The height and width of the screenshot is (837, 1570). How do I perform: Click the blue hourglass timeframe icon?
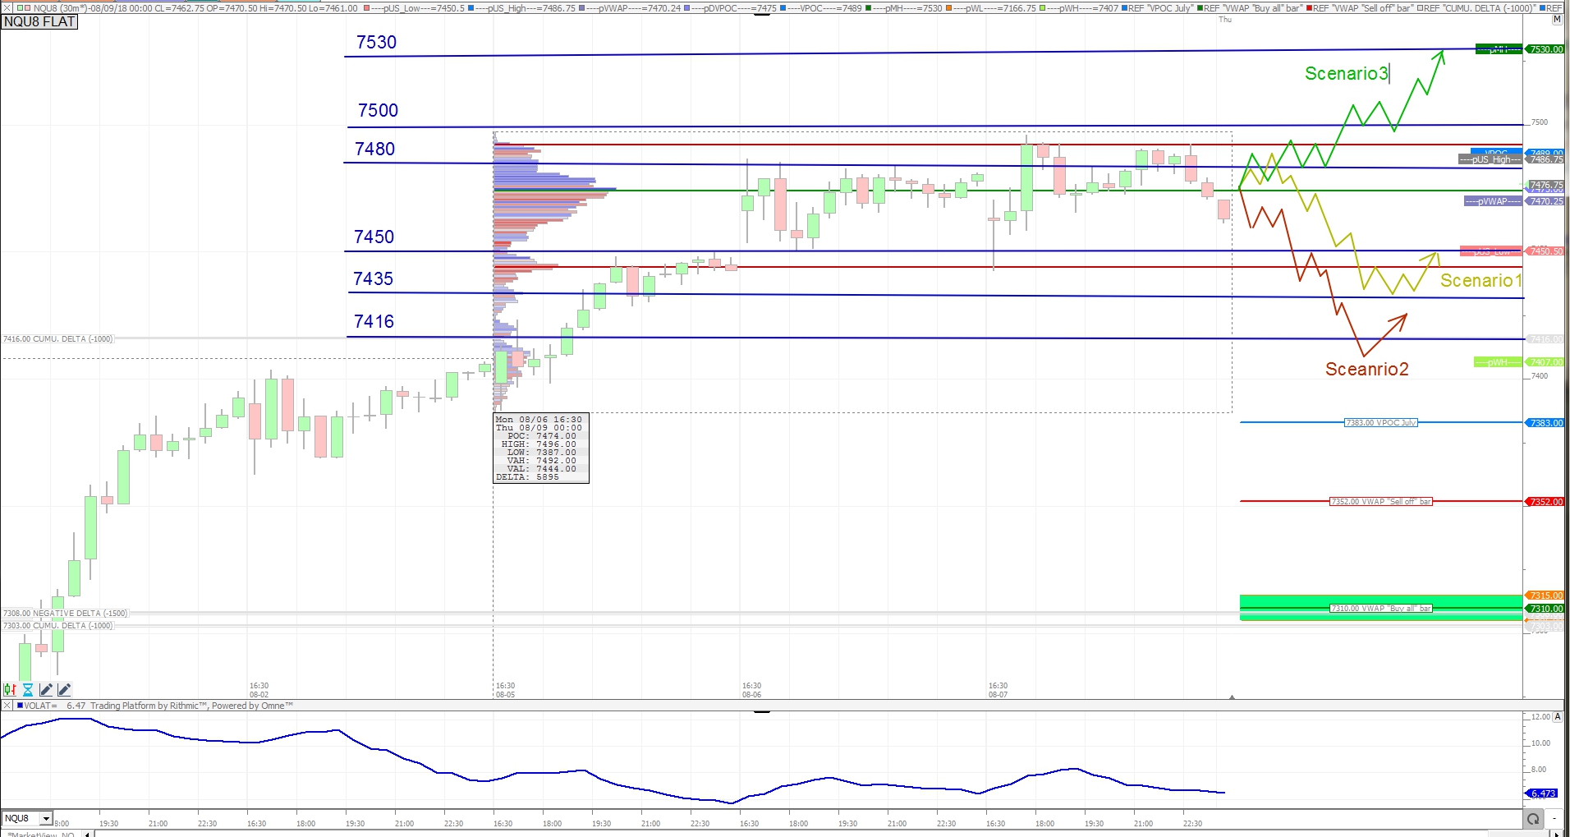pos(28,690)
